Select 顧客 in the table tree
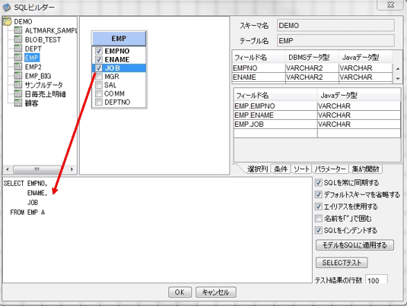This screenshot has width=407, height=306. [x=31, y=103]
